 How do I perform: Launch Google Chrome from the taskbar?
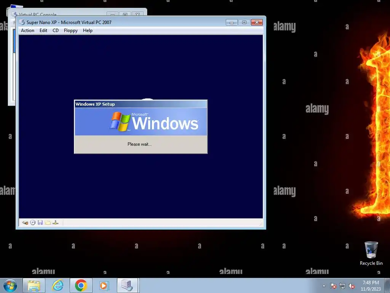[x=81, y=285]
